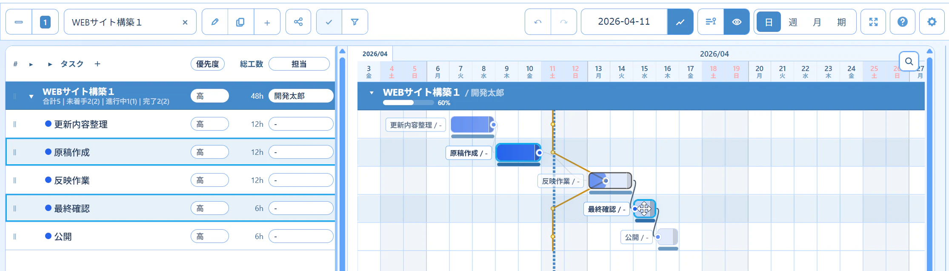Viewport: 949px width, 271px height.
Task: Toggle the checkmark completed filter
Action: (x=329, y=22)
